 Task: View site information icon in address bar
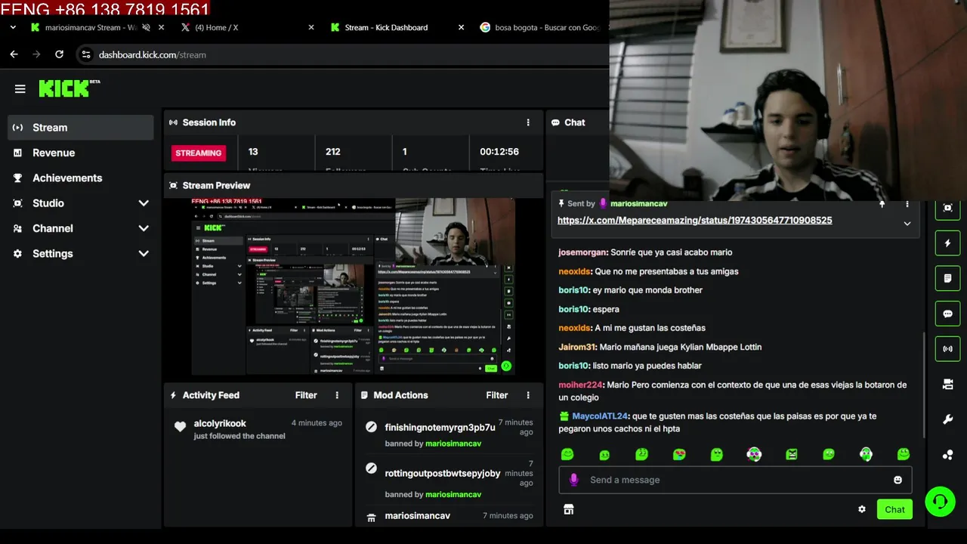(86, 54)
